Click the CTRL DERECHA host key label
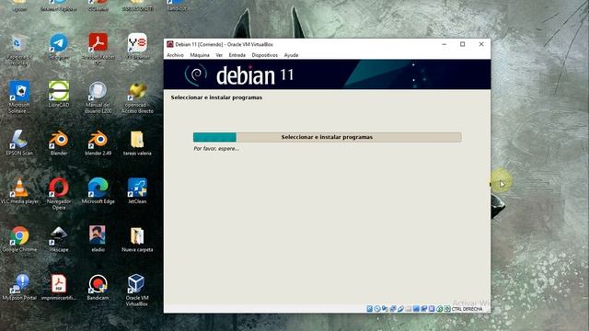 (467, 309)
